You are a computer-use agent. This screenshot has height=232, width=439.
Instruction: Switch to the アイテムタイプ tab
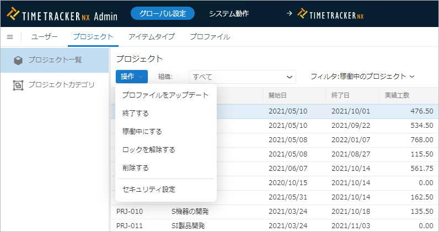tap(151, 37)
